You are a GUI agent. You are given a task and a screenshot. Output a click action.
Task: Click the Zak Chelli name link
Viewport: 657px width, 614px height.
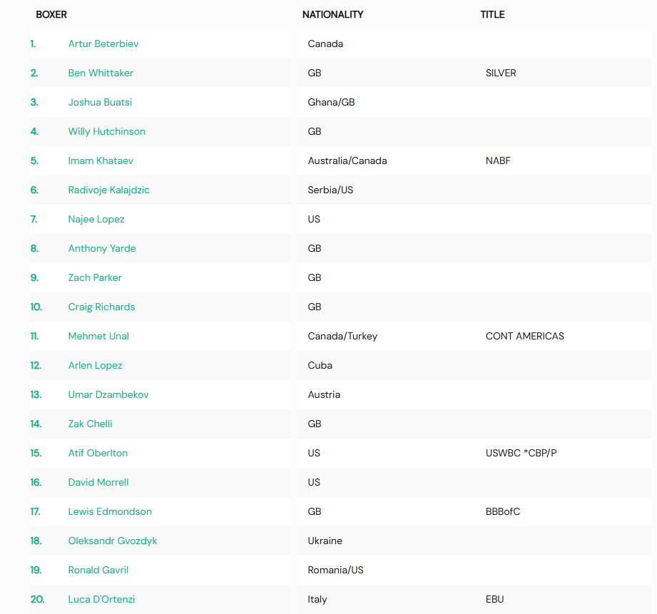click(90, 424)
